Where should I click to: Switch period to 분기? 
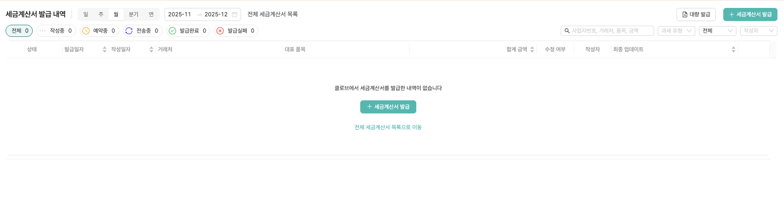pyautogui.click(x=134, y=14)
